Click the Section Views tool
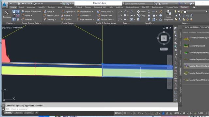This screenshot has width=209, height=117. pyautogui.click(x=105, y=19)
